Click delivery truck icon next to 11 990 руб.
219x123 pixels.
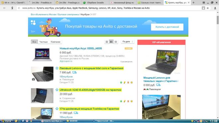click(76, 113)
